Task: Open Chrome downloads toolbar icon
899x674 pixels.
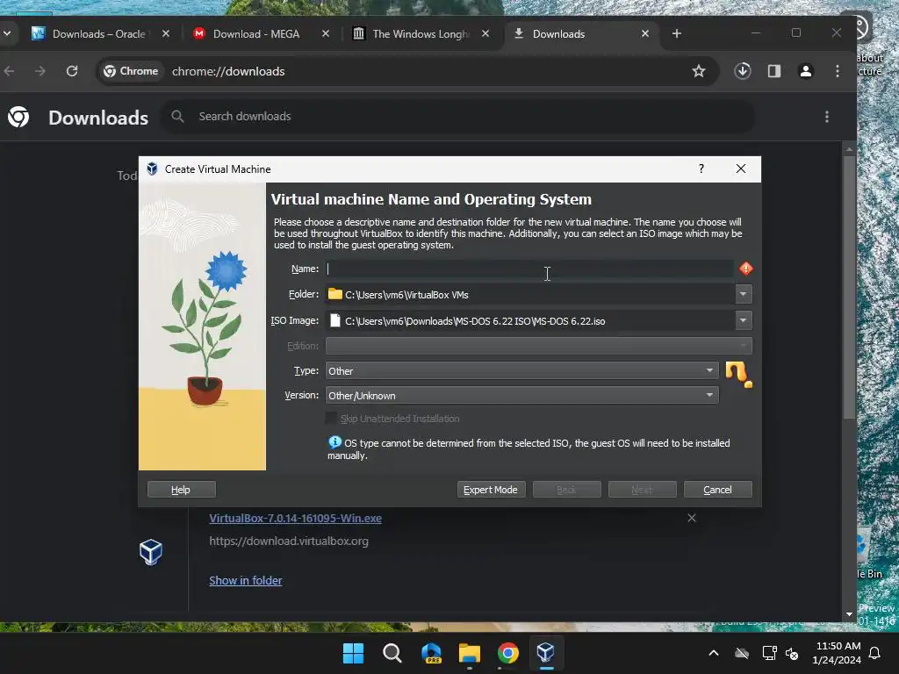Action: [x=743, y=71]
